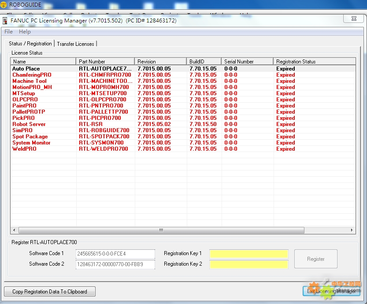Viewport: 367px width, 304px height.
Task: Click the BuildID column header
Action: point(204,62)
